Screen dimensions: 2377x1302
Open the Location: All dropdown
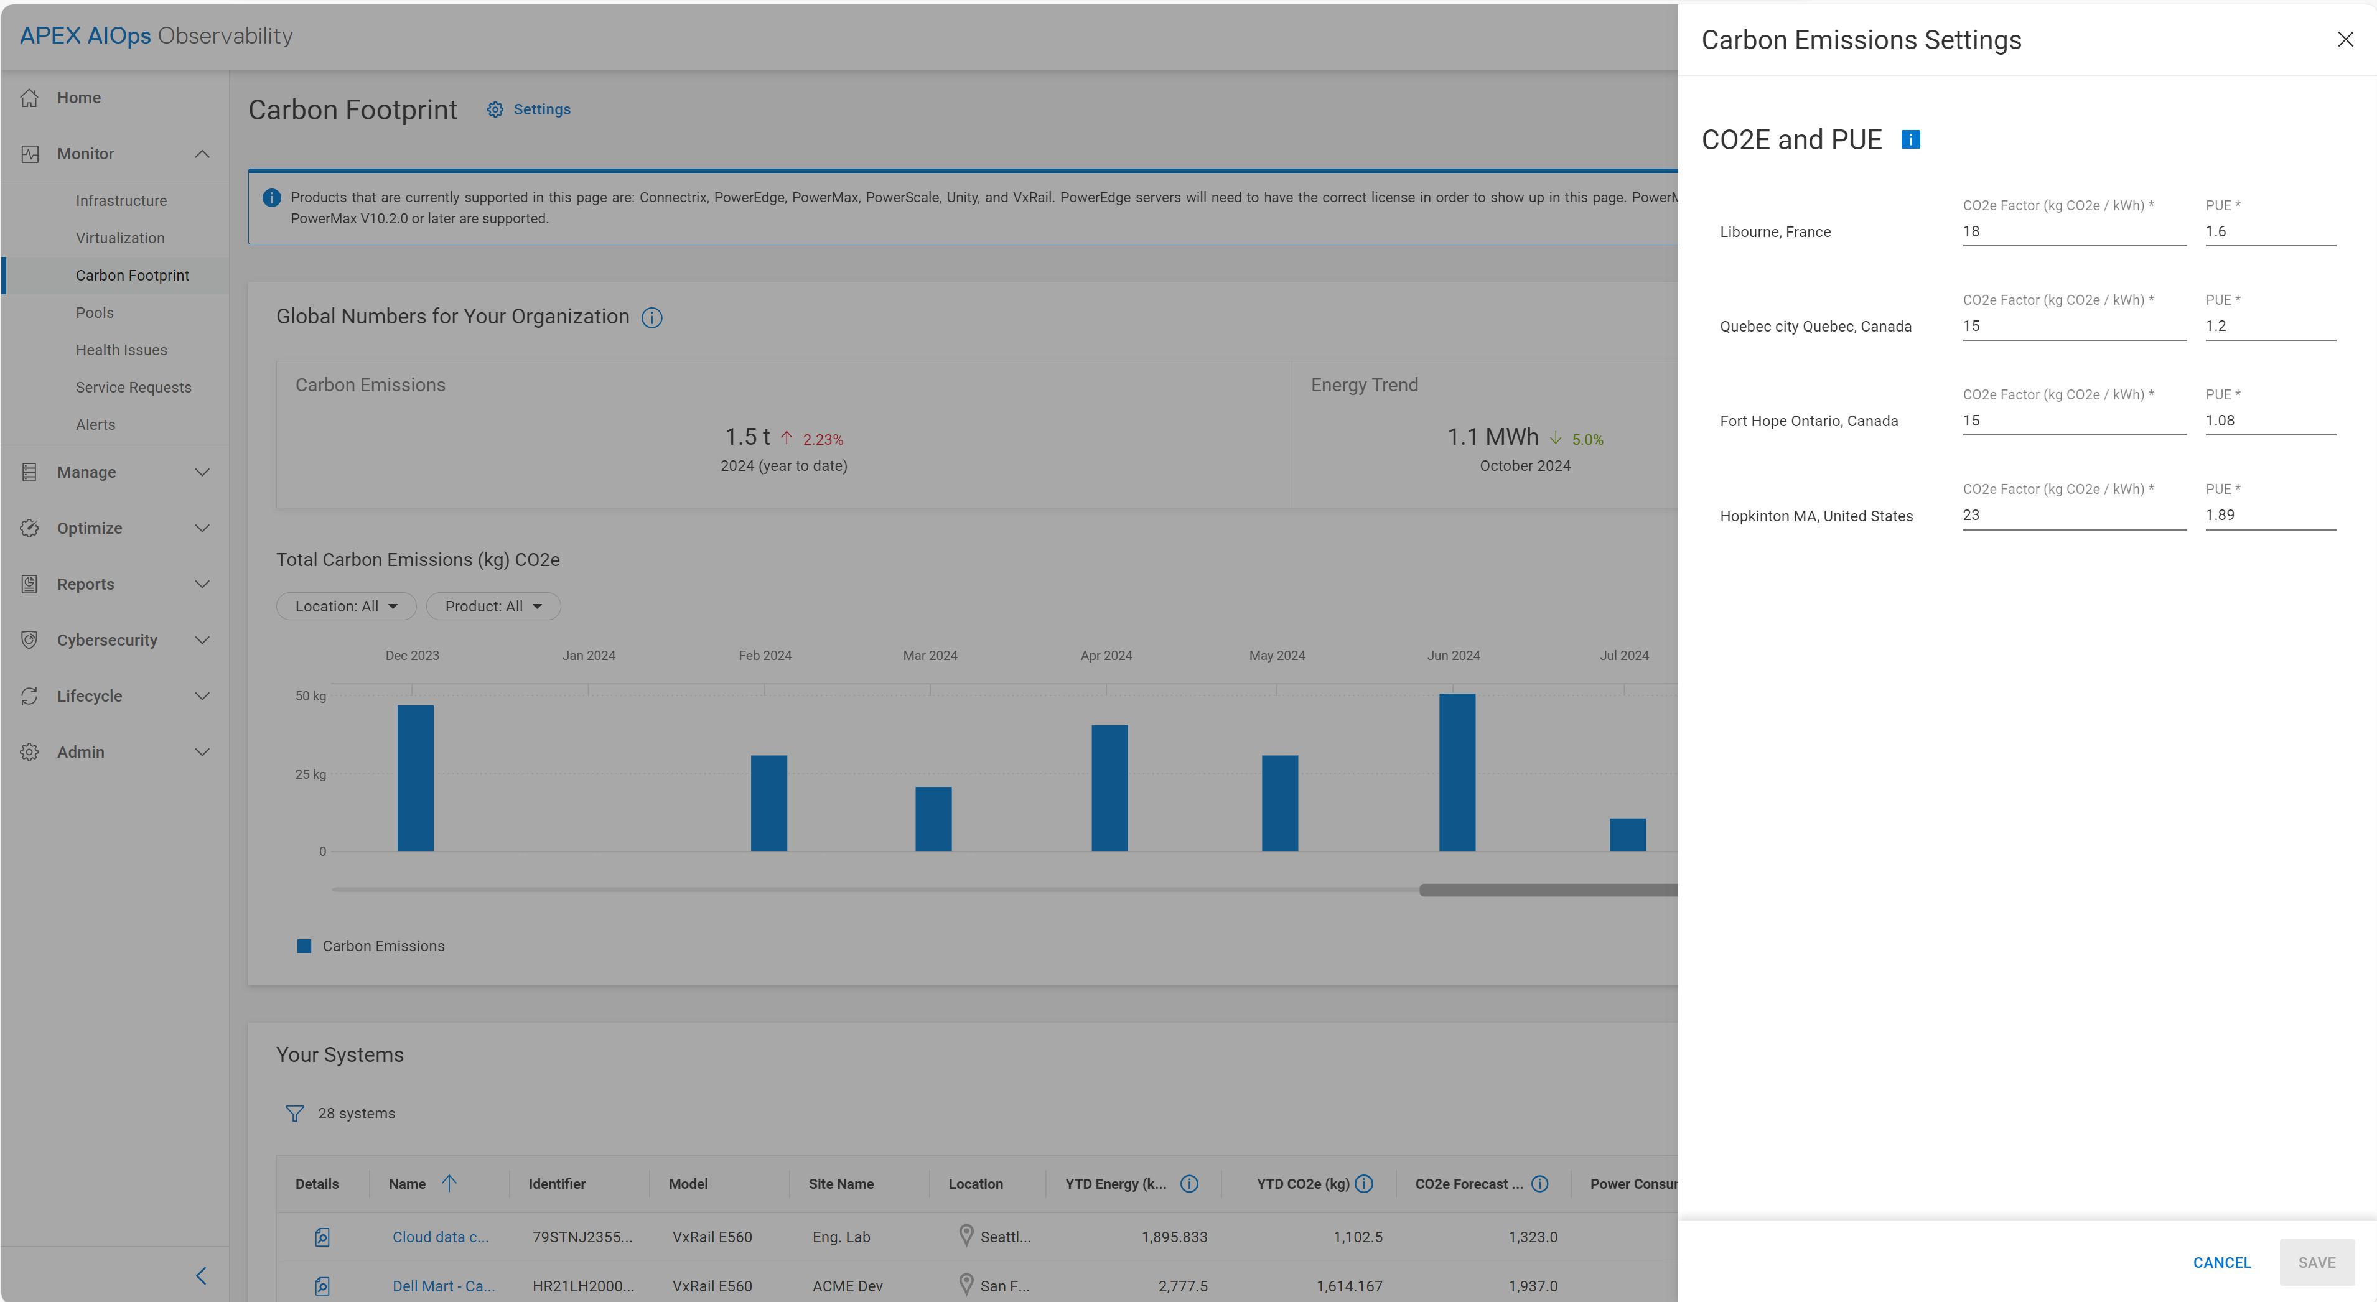(x=346, y=607)
